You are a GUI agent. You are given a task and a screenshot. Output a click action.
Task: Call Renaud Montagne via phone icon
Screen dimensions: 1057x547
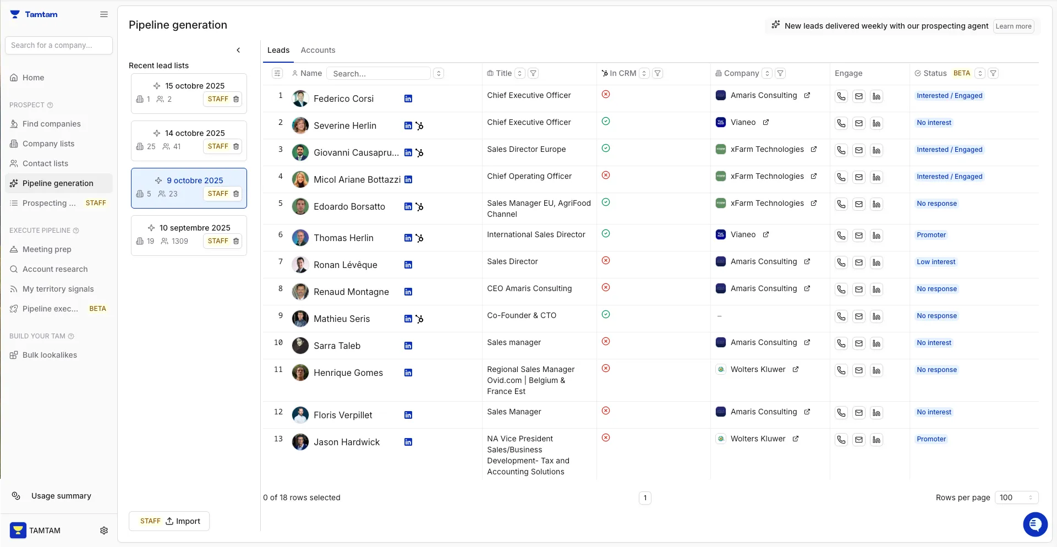[841, 289]
